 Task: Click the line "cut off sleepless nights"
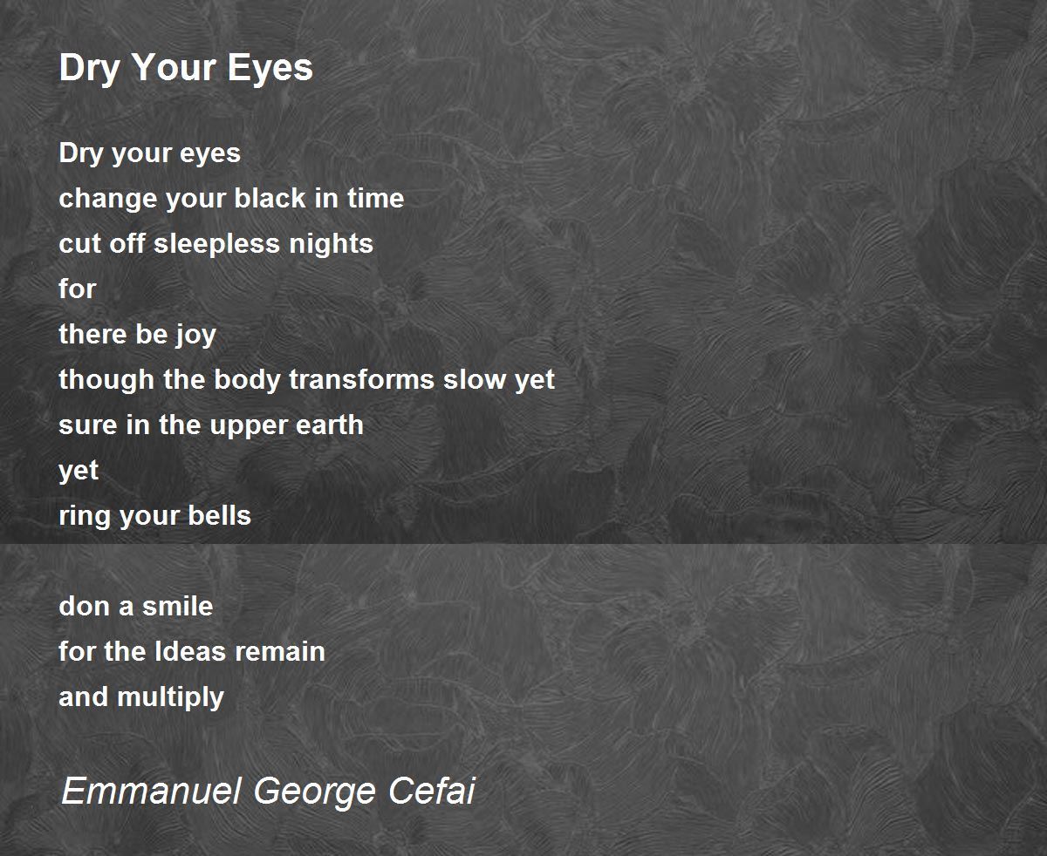[x=216, y=243]
